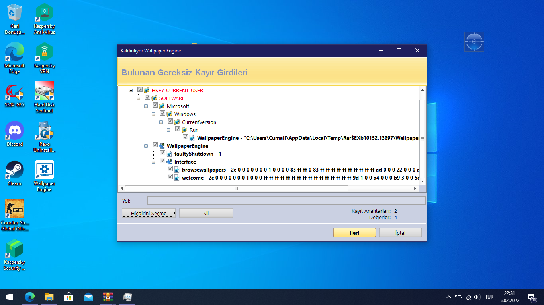The height and width of the screenshot is (305, 544).
Task: Click the Microsoft key icon in tree
Action: 162,106
